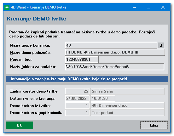Click the Informacije o zadnjem kreiranju header bar
174x136 pixels.
point(87,79)
